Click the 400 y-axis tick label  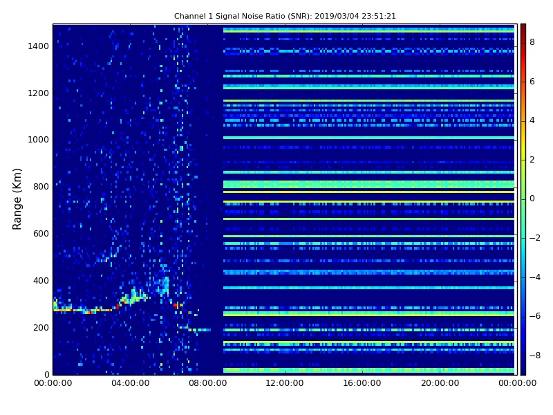coord(41,281)
